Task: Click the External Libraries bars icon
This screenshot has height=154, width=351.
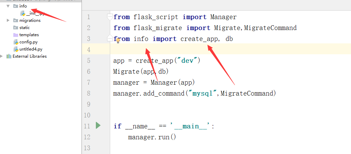Action: (9, 56)
